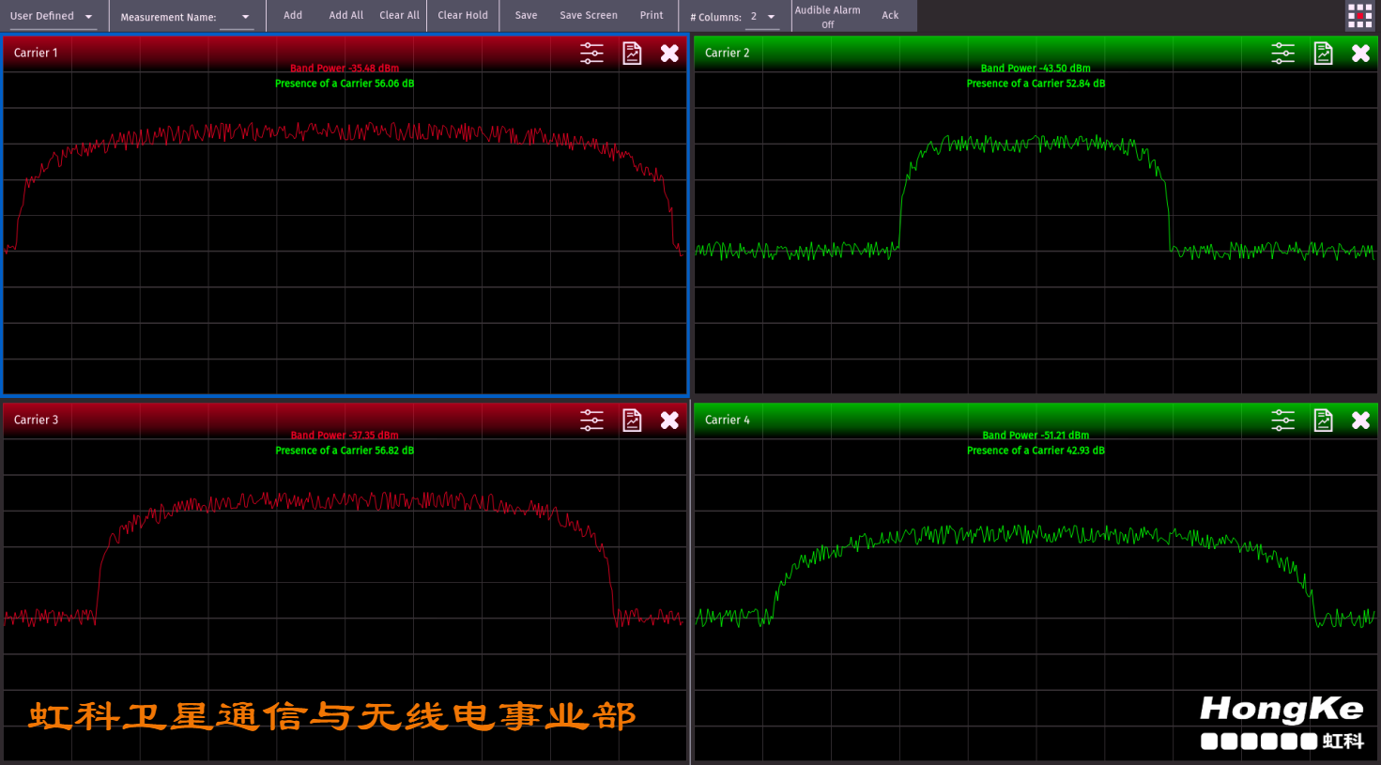Click Presence of a Carrier 56.82 dB

coord(345,451)
